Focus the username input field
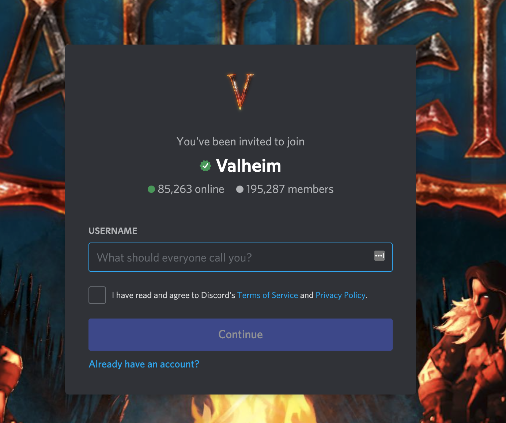Screen dimensions: 506x423 pyautogui.click(x=241, y=257)
